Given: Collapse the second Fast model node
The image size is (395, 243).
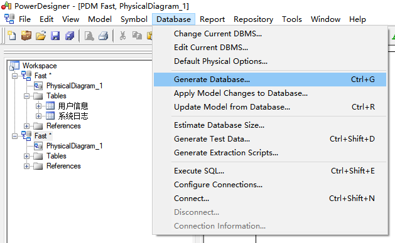Looking at the screenshot, I should click(15, 136).
